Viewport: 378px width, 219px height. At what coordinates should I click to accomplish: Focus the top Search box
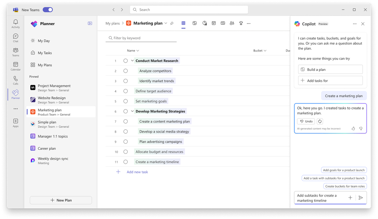(x=189, y=9)
